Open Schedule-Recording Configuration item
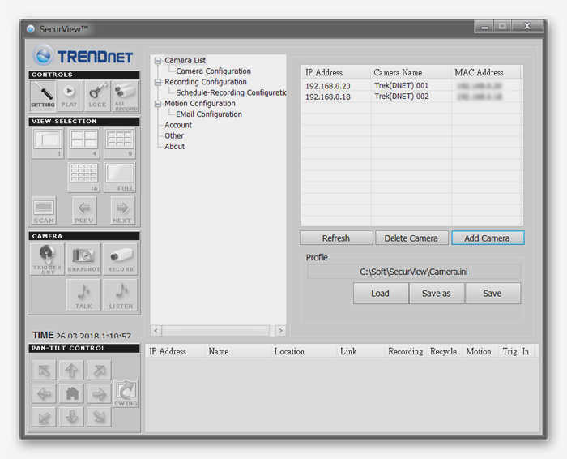567x459 pixels. pos(231,92)
